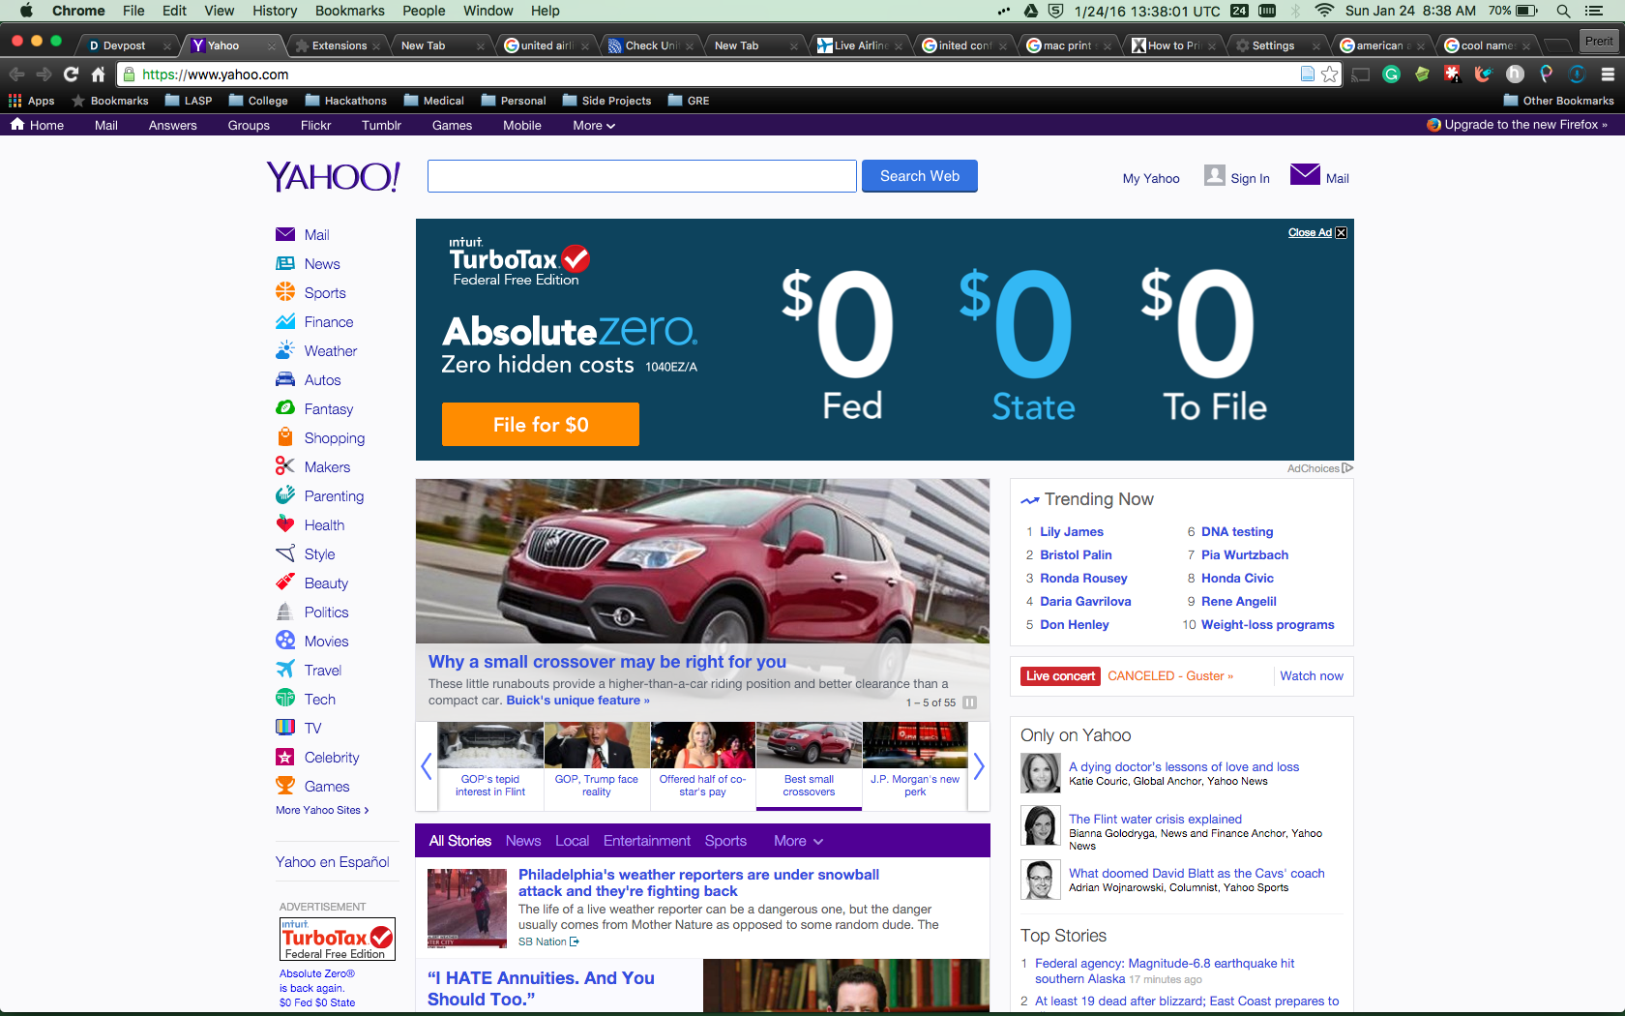Open the Chrome History menu
This screenshot has height=1016, width=1625.
[x=275, y=11]
